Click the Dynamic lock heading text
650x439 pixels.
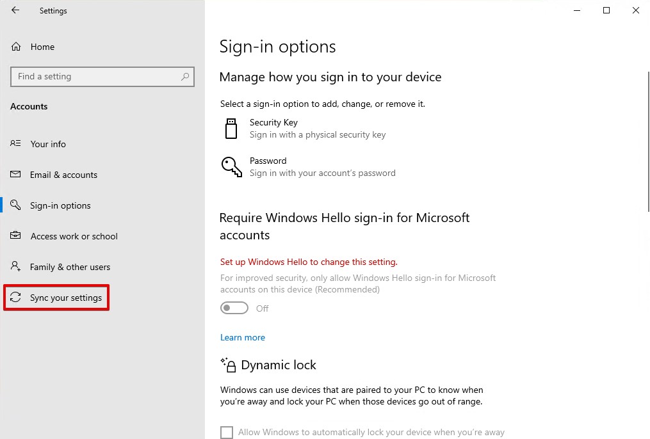point(278,365)
